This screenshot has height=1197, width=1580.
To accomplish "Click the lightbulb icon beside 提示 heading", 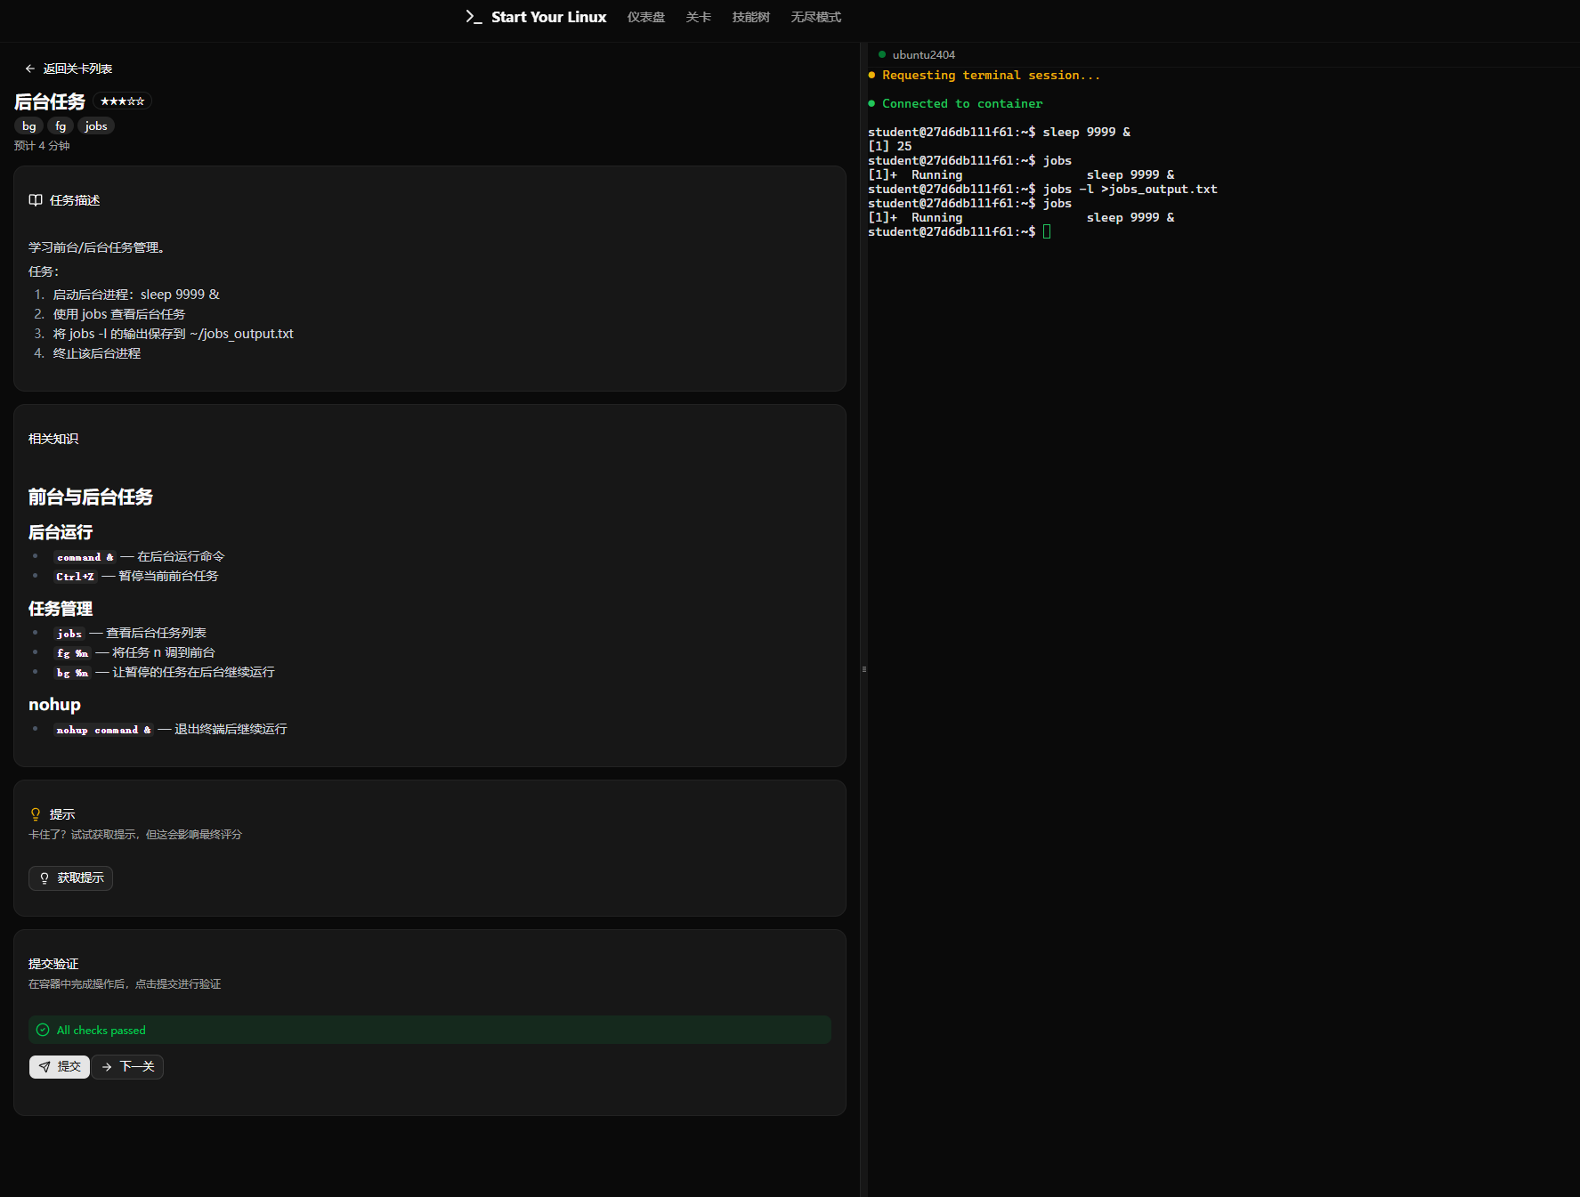I will [x=36, y=814].
